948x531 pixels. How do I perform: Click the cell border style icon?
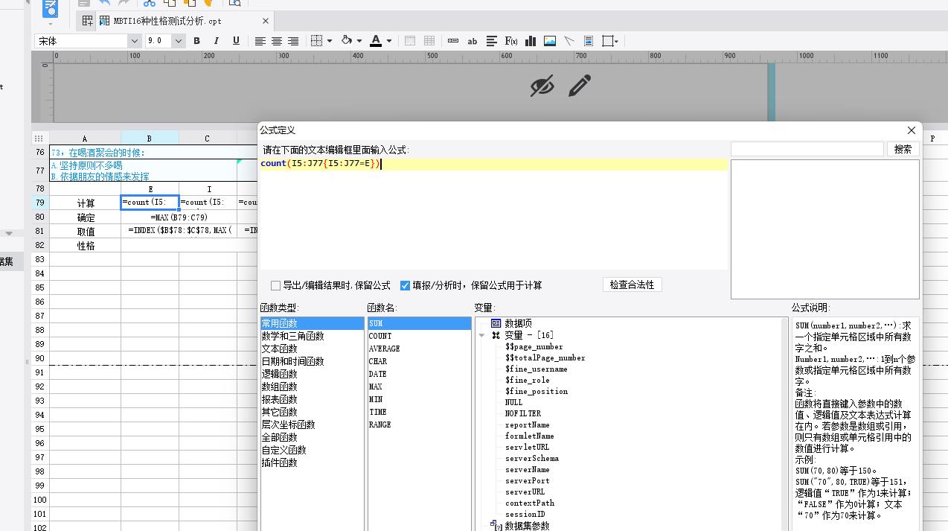pos(316,41)
